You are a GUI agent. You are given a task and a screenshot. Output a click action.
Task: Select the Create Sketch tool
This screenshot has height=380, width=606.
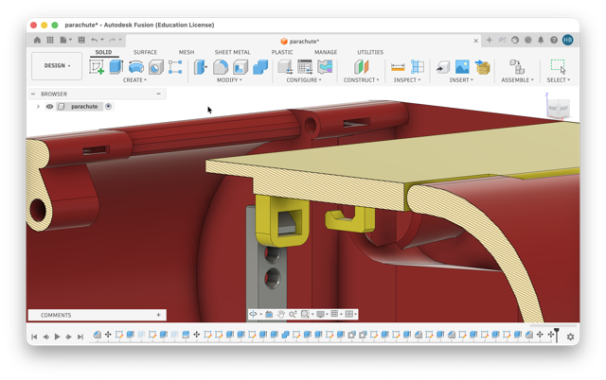click(97, 67)
